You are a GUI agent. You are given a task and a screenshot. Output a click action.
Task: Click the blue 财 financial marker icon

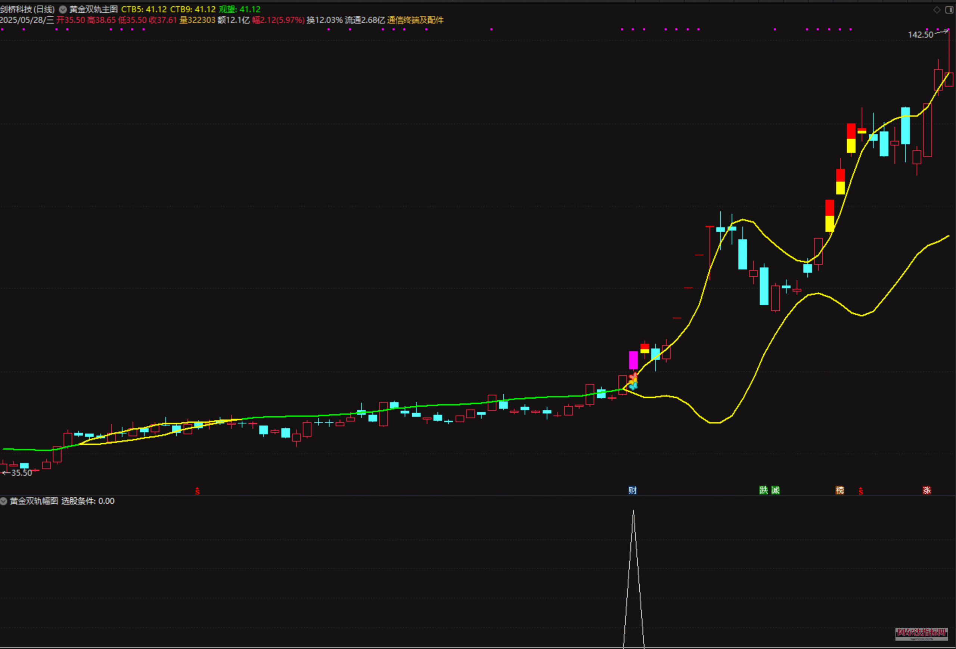632,490
